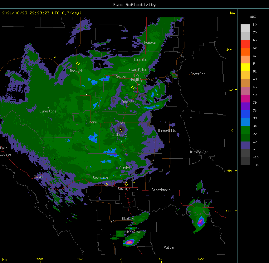This screenshot has height=263, width=269.
Task: Click the Okotoks city label
Action: pyautogui.click(x=129, y=219)
